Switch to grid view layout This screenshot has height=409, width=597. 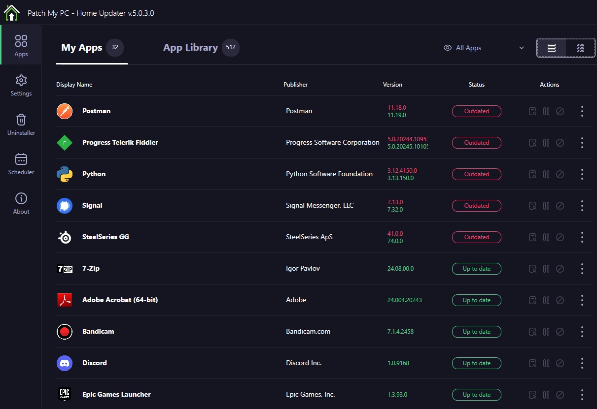(580, 48)
